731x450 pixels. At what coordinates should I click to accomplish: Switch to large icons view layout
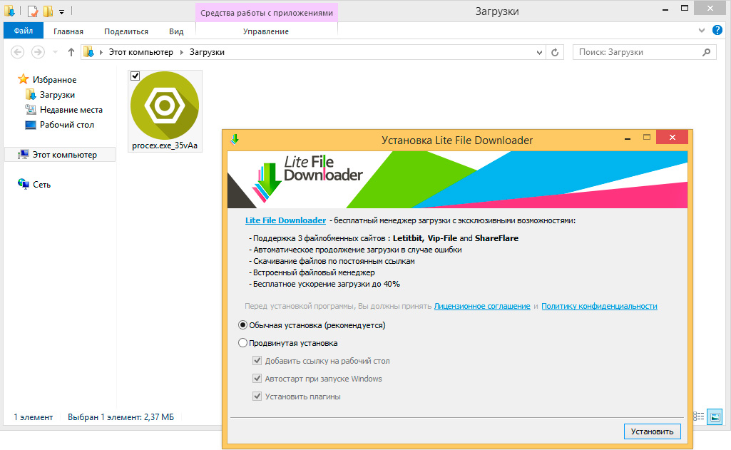(715, 416)
